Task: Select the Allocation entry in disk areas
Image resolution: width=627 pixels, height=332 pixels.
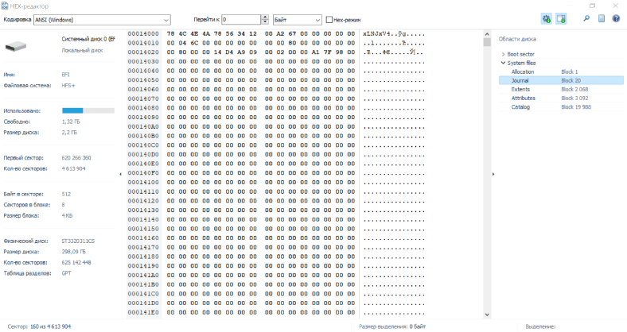Action: click(x=561, y=71)
